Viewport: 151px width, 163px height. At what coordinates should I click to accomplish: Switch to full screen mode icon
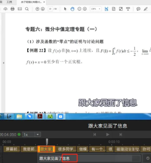click(x=121, y=9)
